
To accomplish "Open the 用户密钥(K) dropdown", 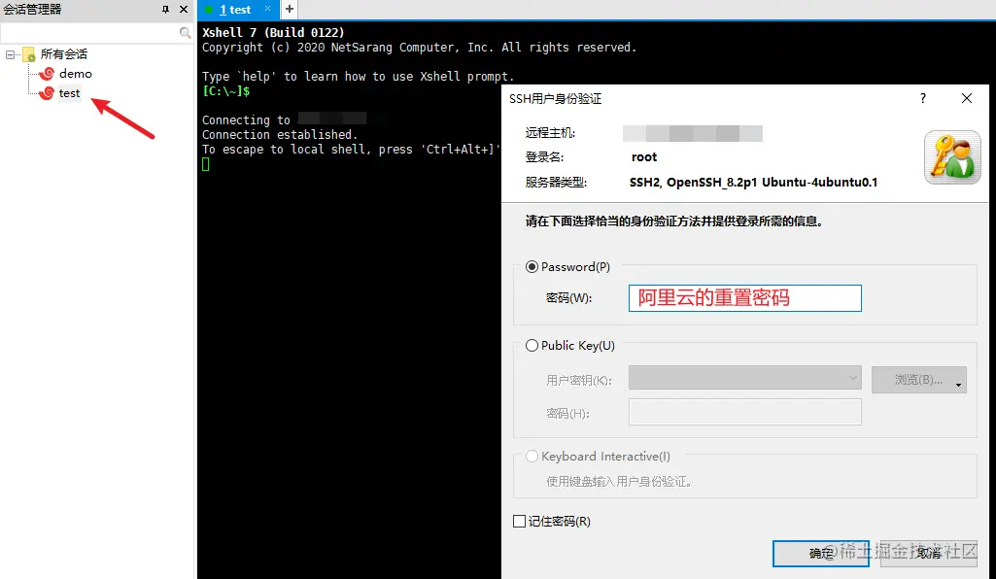I will click(x=745, y=378).
